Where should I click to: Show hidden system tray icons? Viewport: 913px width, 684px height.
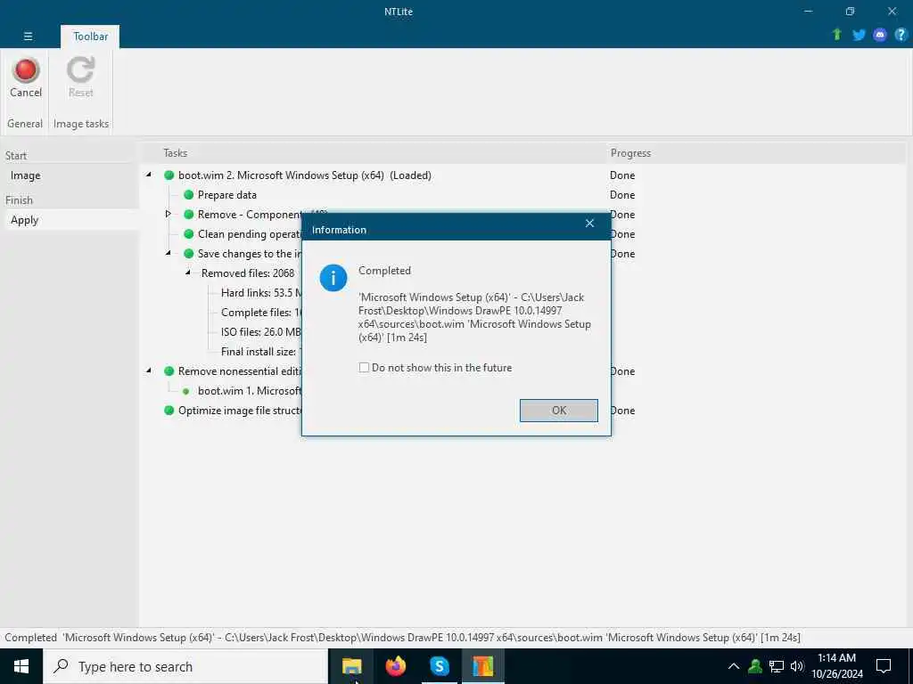pos(734,666)
